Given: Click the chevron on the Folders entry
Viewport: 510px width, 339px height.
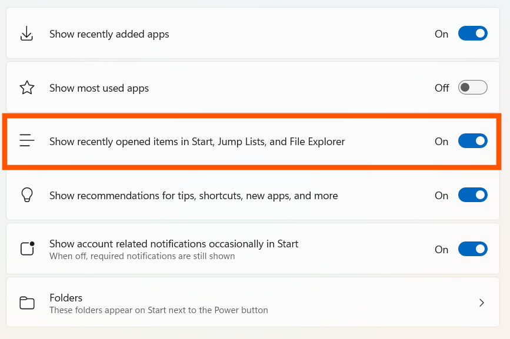Looking at the screenshot, I should point(481,303).
